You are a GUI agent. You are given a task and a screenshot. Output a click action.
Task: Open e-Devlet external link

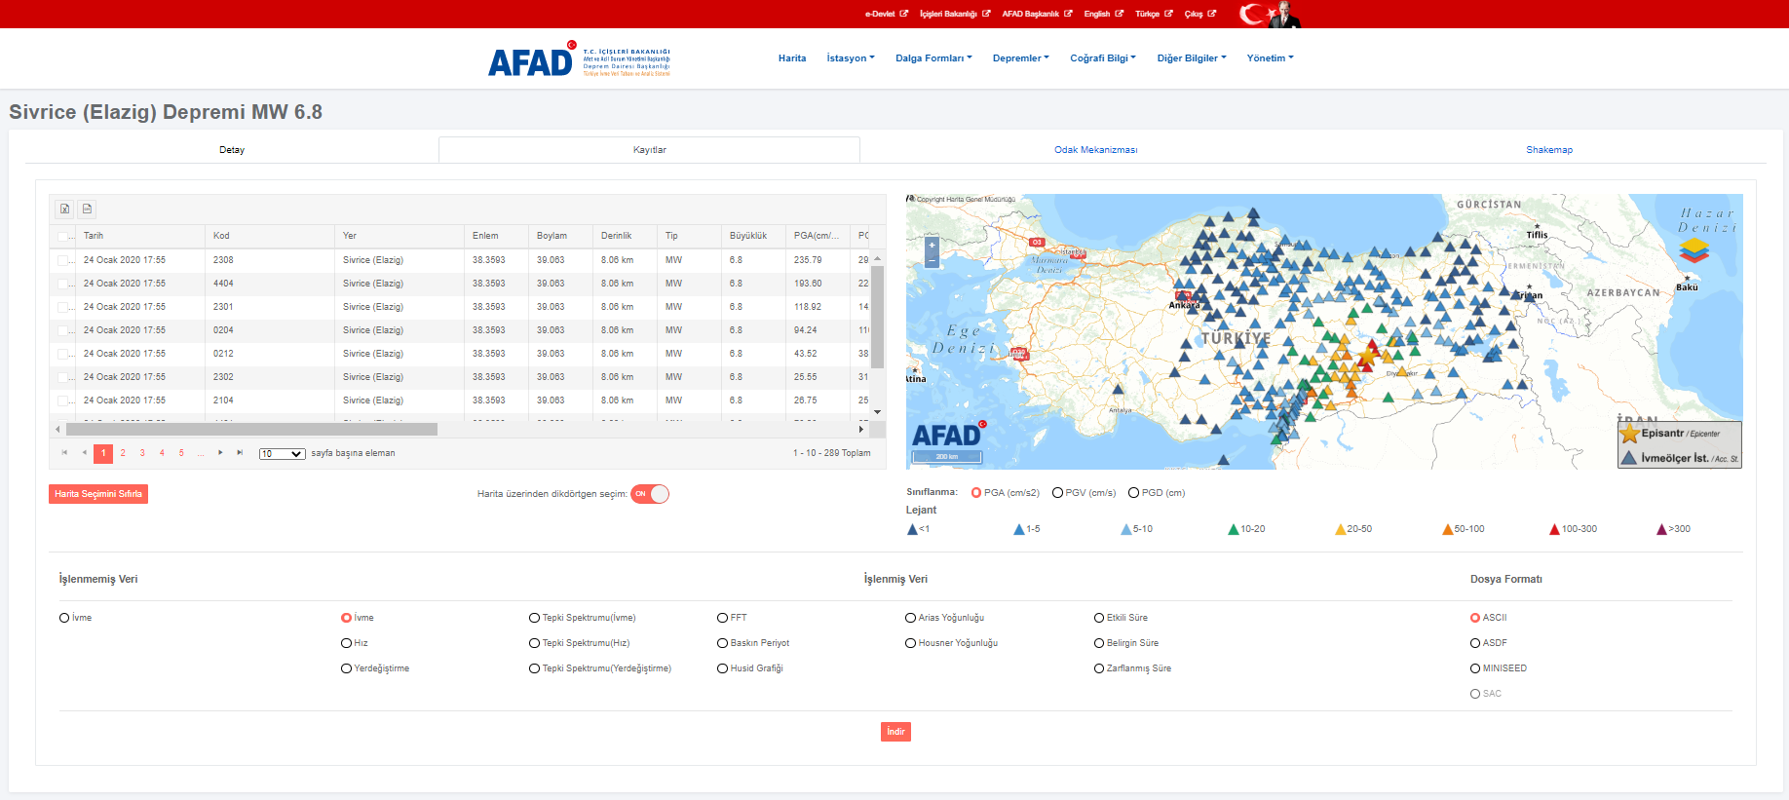(x=886, y=14)
